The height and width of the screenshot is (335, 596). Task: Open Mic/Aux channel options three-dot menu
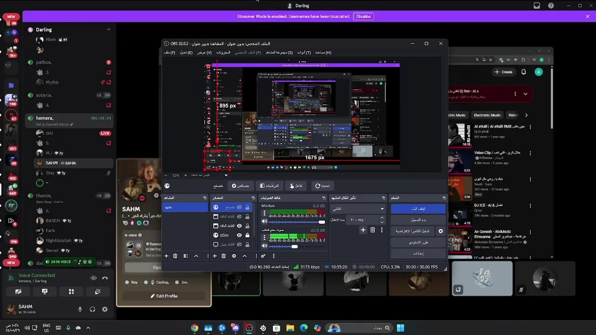pyautogui.click(x=264, y=214)
